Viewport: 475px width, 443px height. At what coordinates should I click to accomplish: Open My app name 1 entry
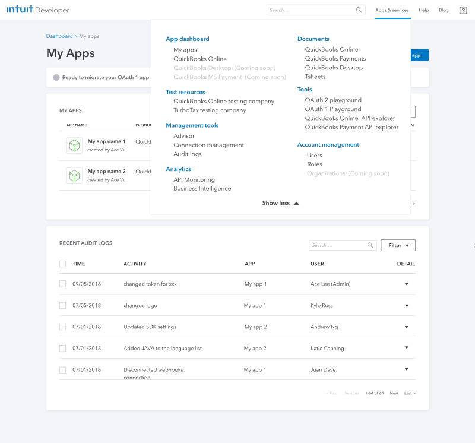106,141
